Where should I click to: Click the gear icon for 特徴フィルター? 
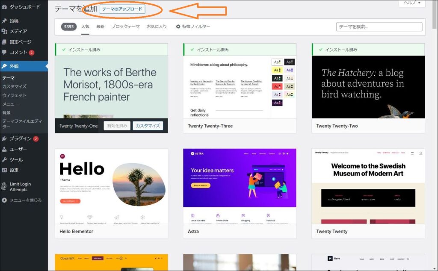(178, 27)
